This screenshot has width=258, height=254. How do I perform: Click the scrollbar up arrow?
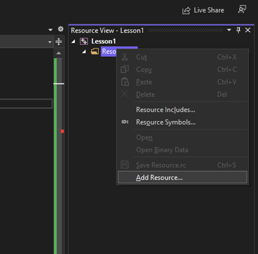coord(58,53)
